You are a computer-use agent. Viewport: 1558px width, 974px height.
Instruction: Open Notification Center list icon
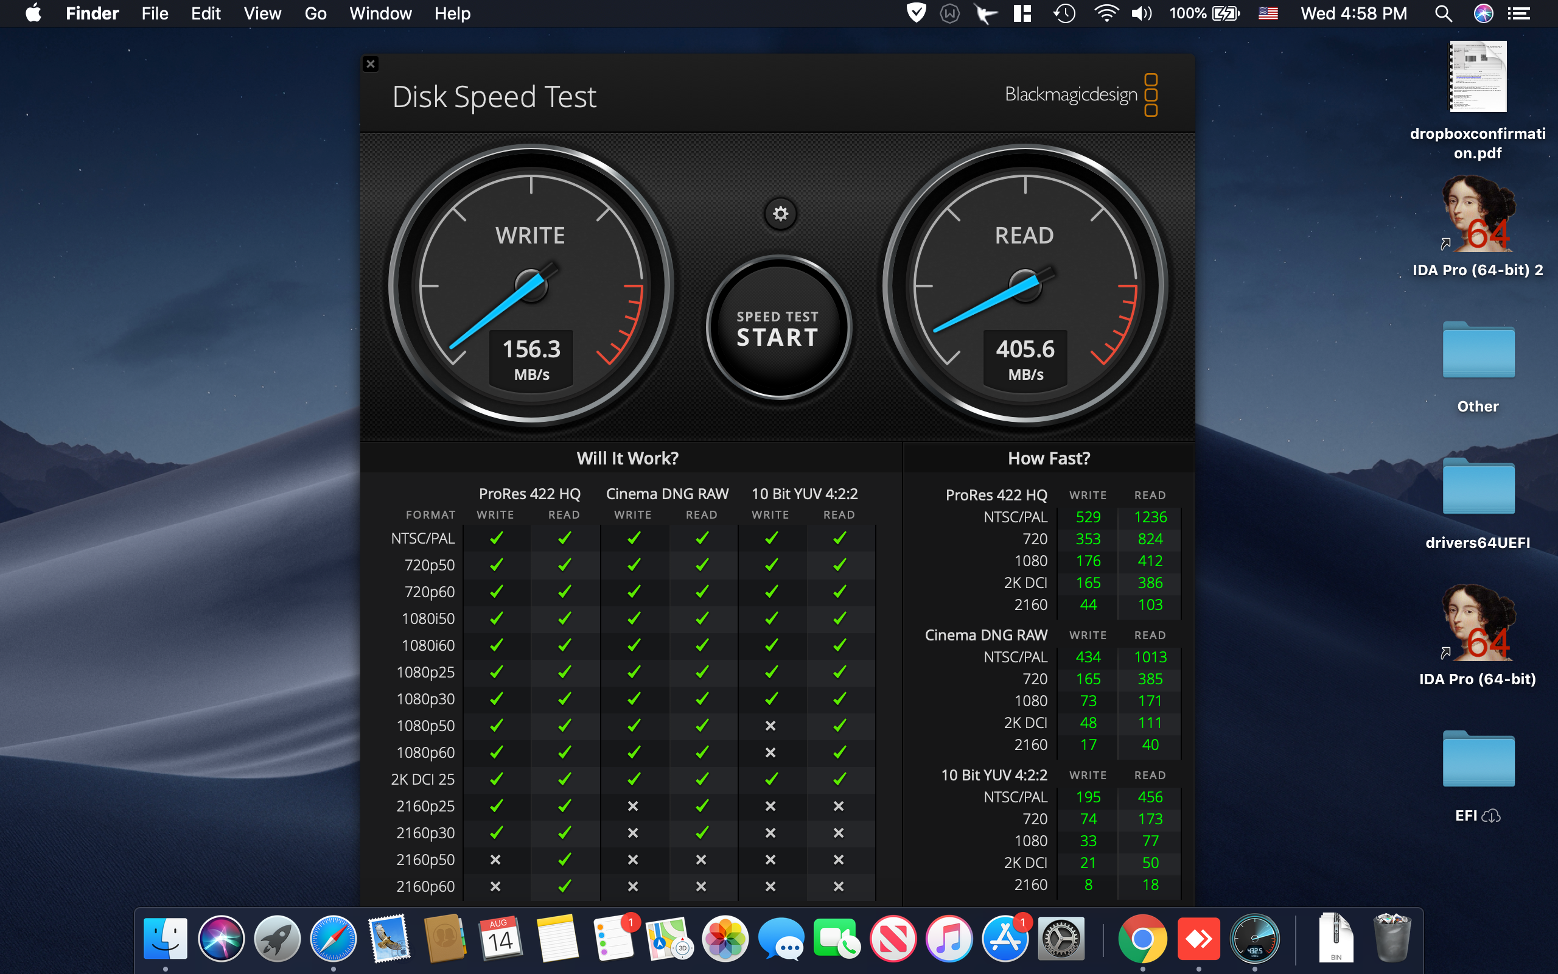tap(1520, 13)
